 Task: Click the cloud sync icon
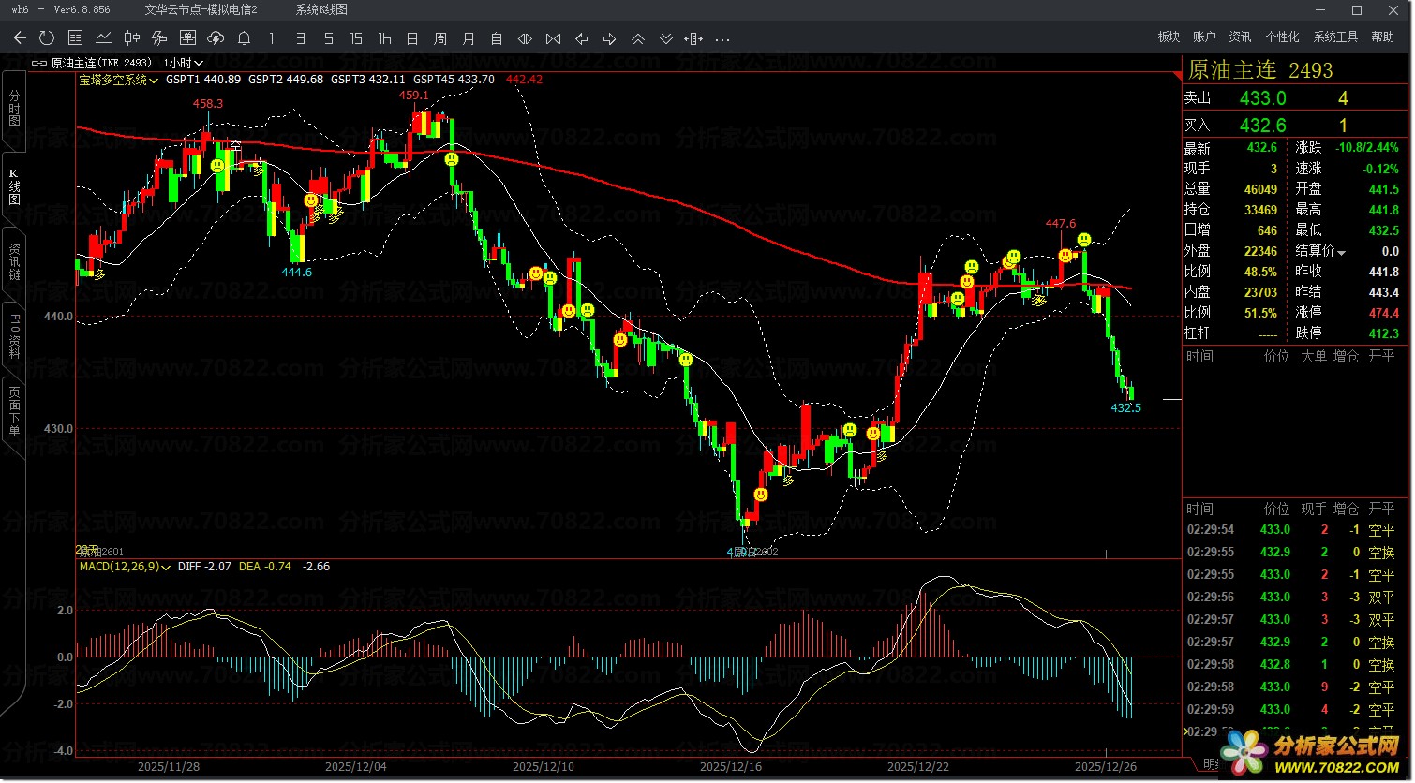[x=216, y=38]
